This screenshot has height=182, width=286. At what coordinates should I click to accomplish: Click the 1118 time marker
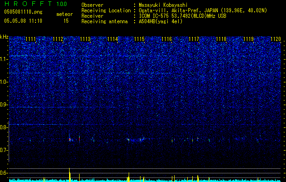(221, 39)
